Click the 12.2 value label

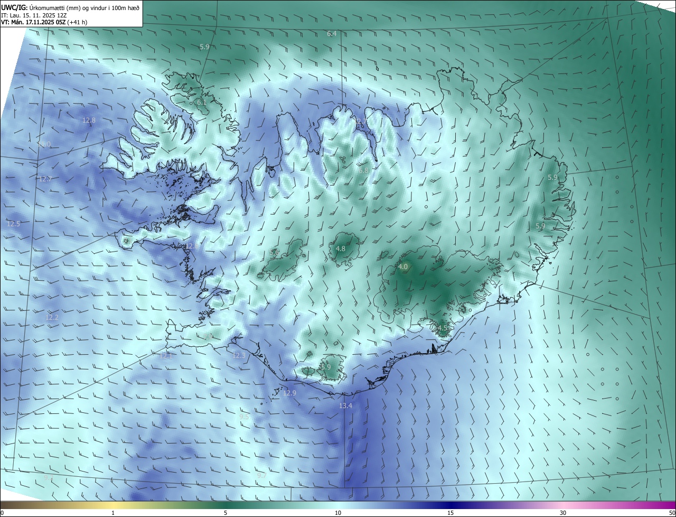tap(52, 317)
